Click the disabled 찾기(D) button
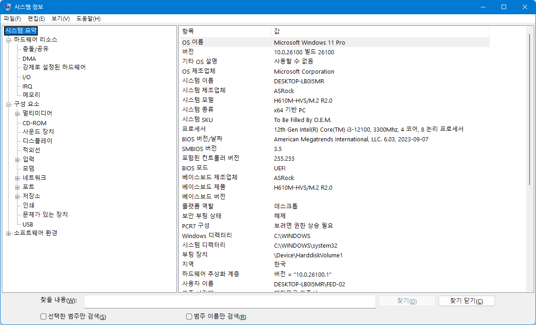 tap(407, 301)
